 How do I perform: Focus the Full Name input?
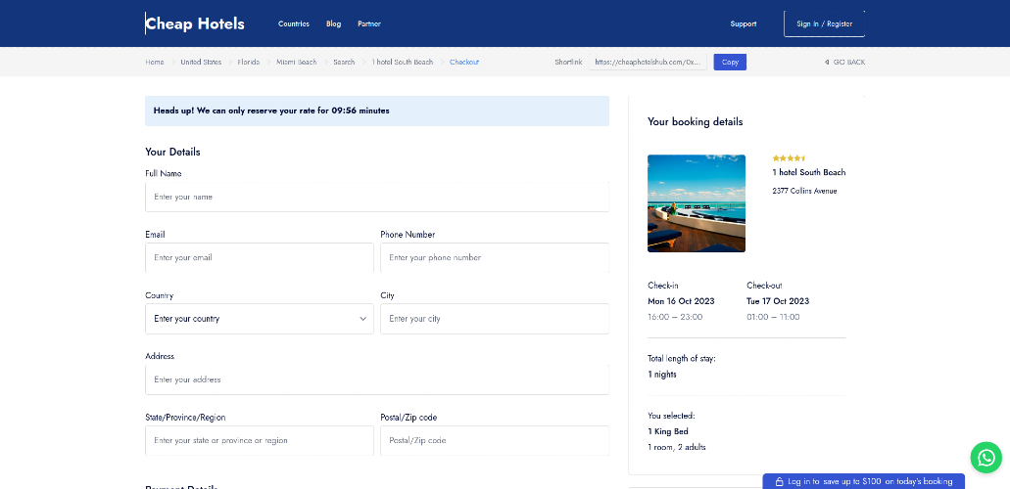tap(377, 197)
